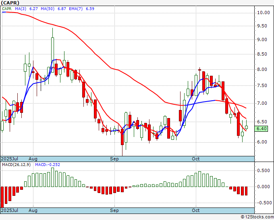Click the 9.50 price axis label
Screen dimensions: 274x220
click(x=262, y=26)
